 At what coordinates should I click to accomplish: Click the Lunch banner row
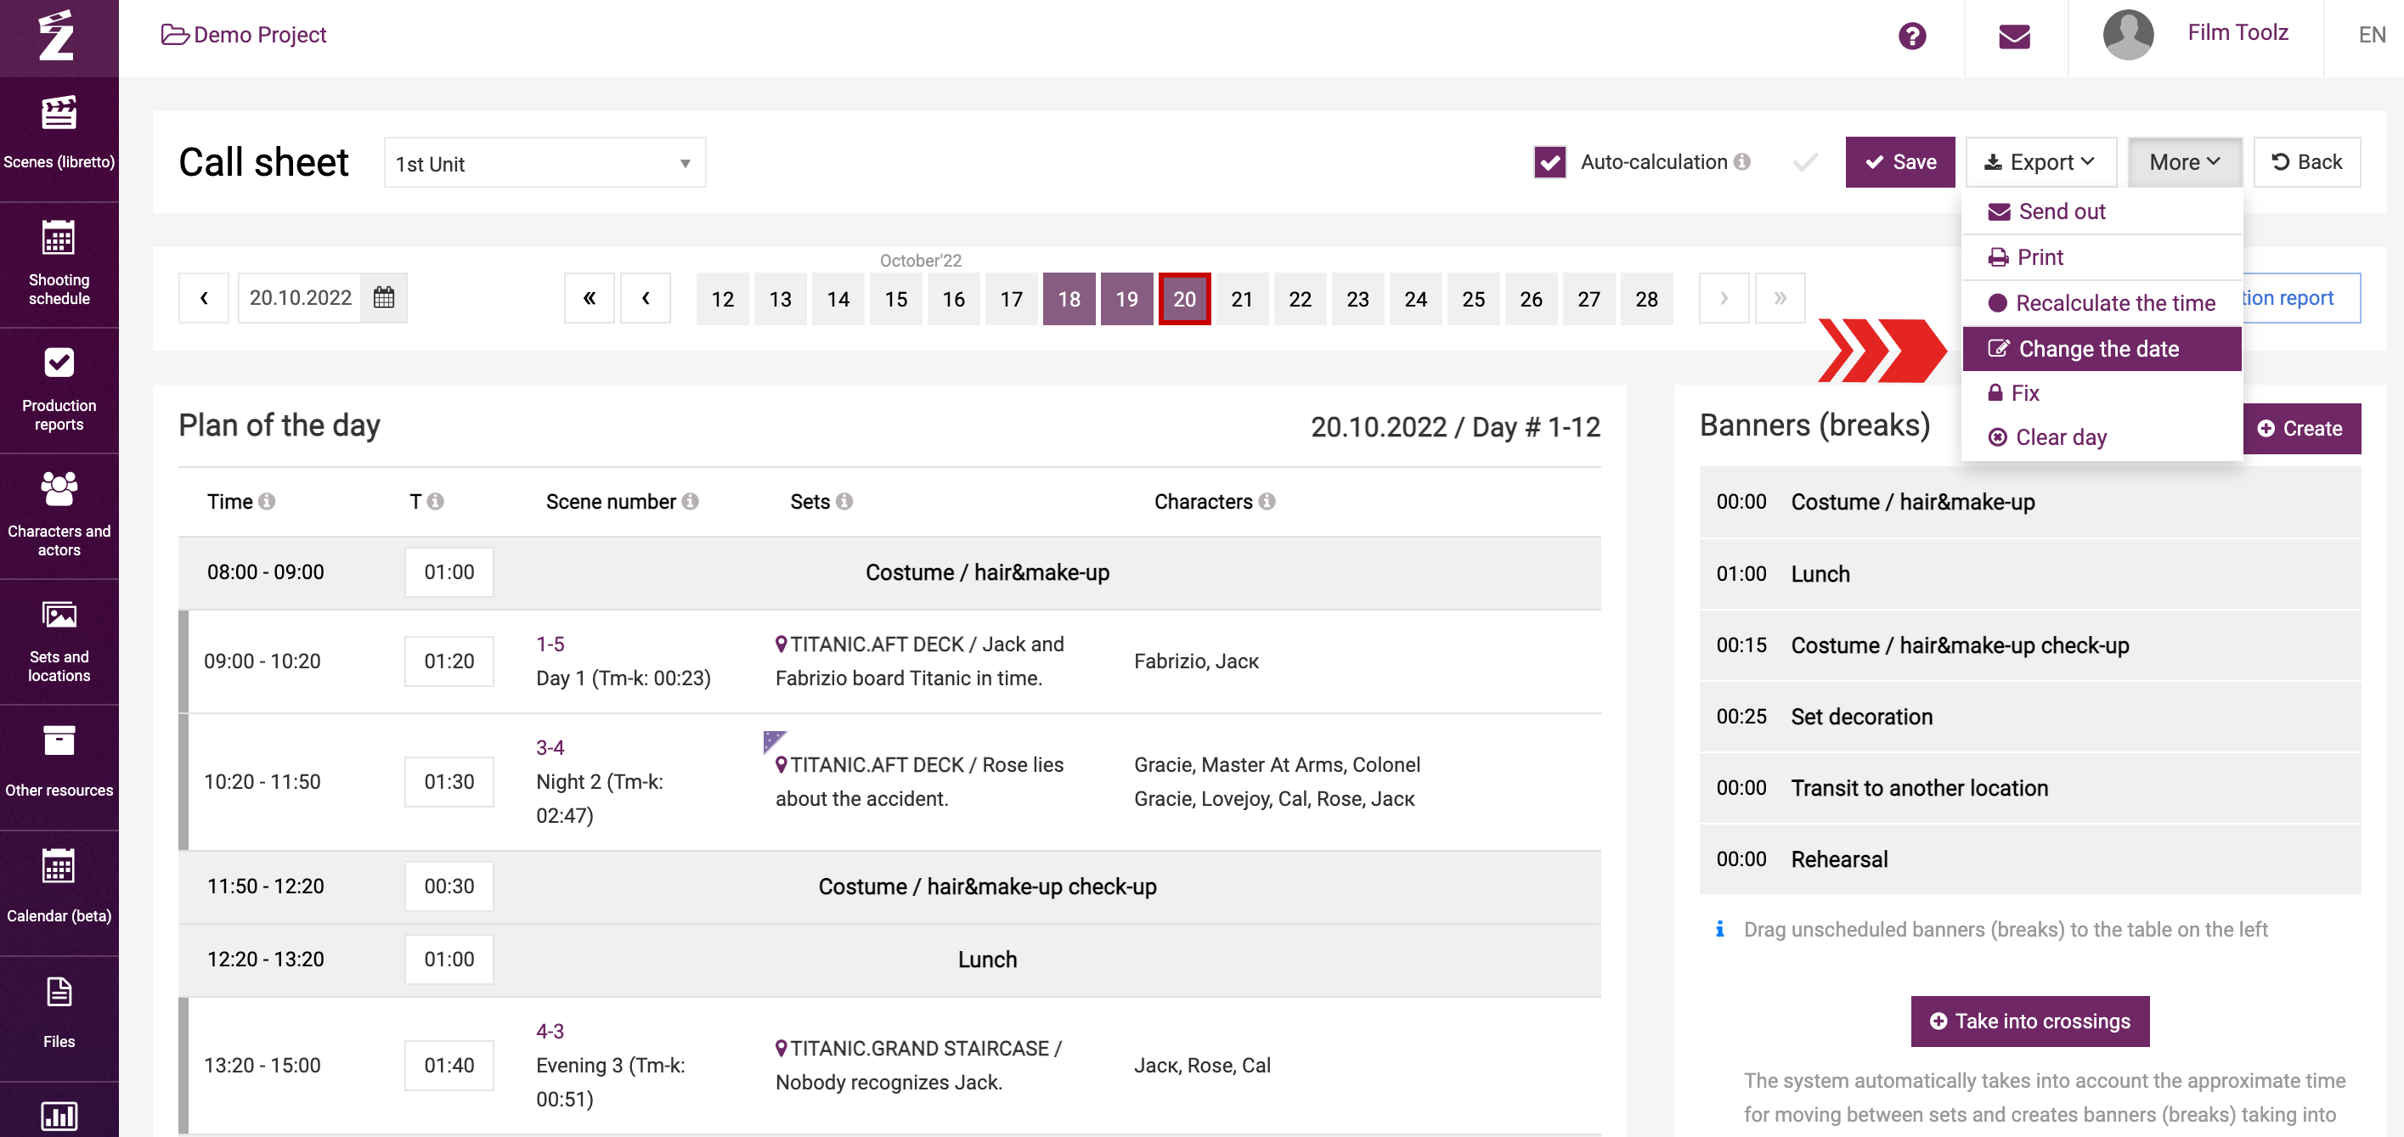[x=2029, y=574]
